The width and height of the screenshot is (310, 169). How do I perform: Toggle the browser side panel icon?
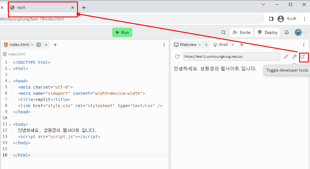(x=271, y=19)
